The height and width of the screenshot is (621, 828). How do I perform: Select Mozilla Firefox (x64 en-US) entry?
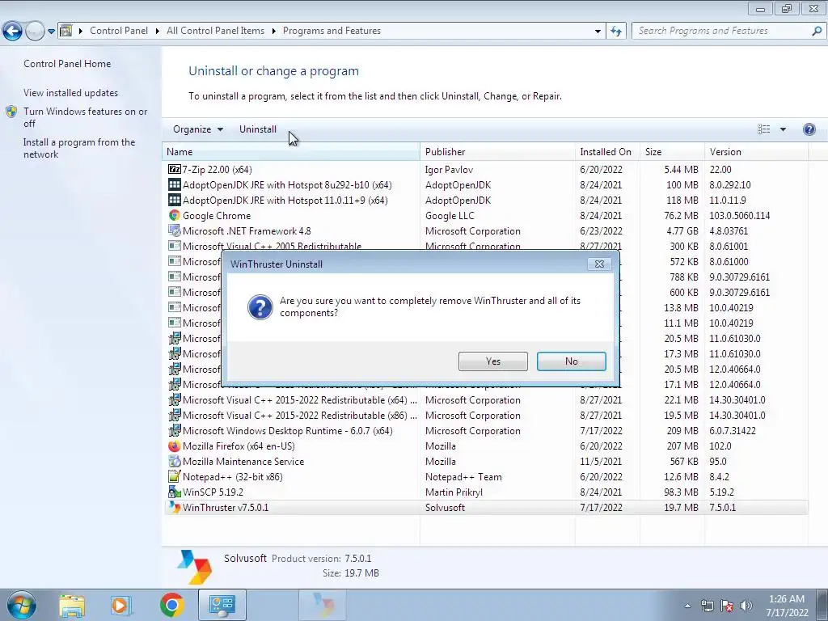(x=486, y=446)
